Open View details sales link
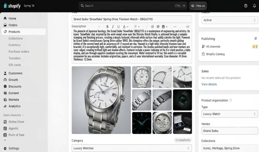This screenshot has width=259, height=152. (x=209, y=84)
